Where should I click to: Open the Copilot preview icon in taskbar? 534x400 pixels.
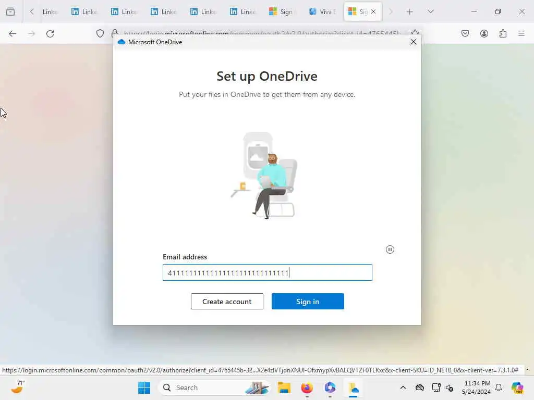517,387
